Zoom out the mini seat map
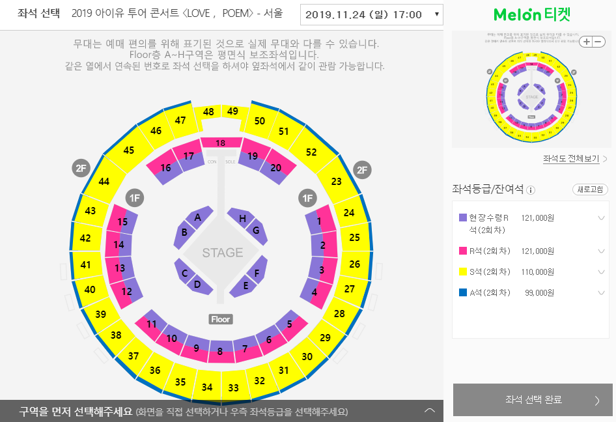The image size is (616, 422). pos(596,42)
